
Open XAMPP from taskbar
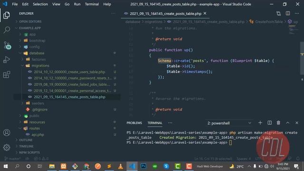63,166
